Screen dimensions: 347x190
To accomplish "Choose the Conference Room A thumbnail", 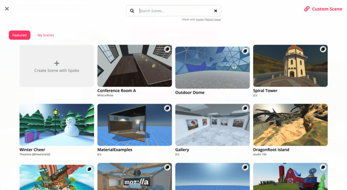I will point(135,66).
